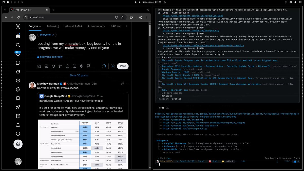The image size is (304, 171).
Task: Open more options on Matthew Berman's post
Action: [127, 84]
